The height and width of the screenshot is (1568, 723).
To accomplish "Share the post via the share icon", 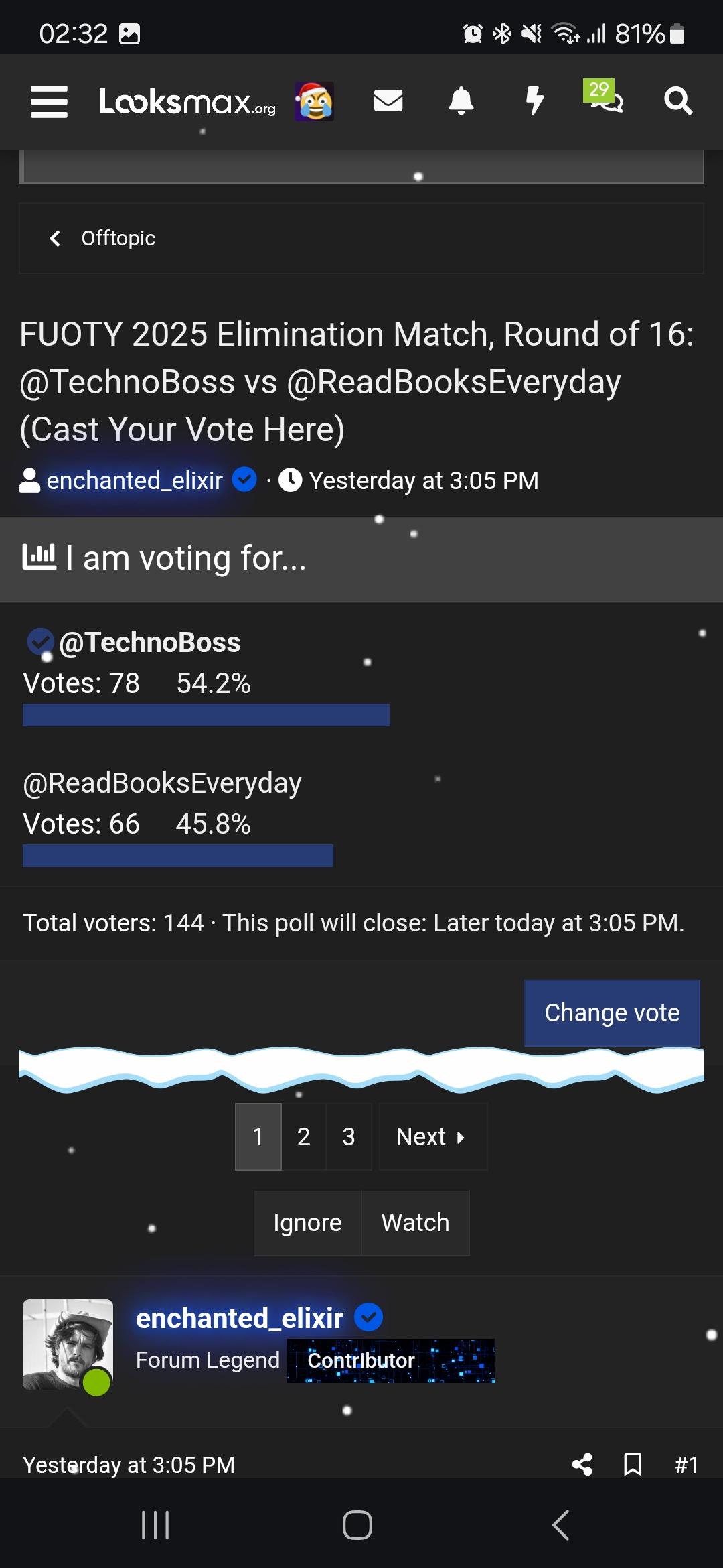I will point(582,1465).
